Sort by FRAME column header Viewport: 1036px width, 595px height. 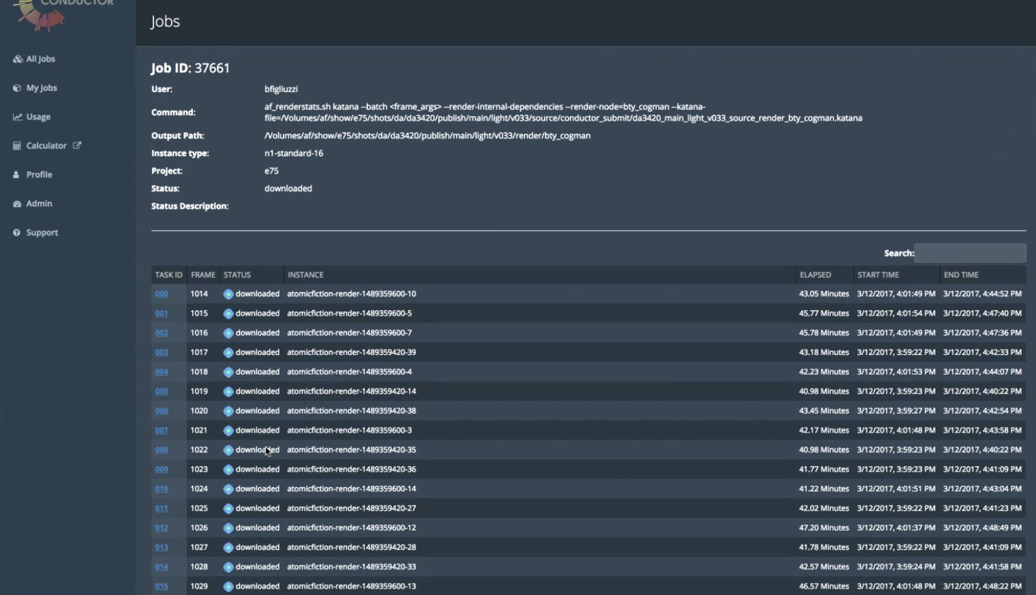click(x=202, y=275)
